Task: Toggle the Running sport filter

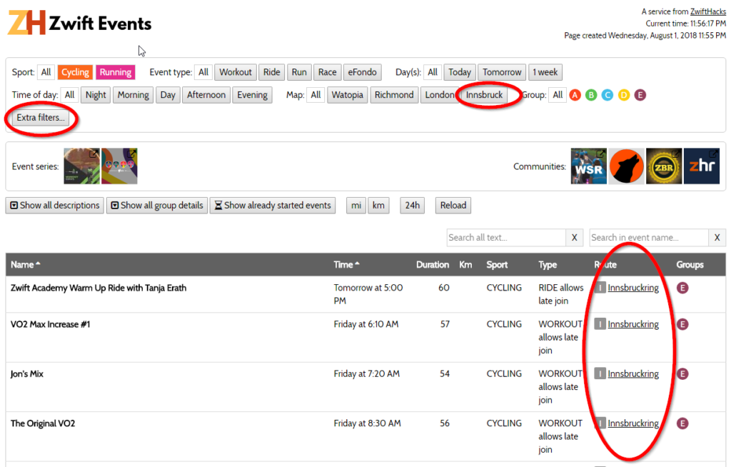Action: tap(115, 72)
